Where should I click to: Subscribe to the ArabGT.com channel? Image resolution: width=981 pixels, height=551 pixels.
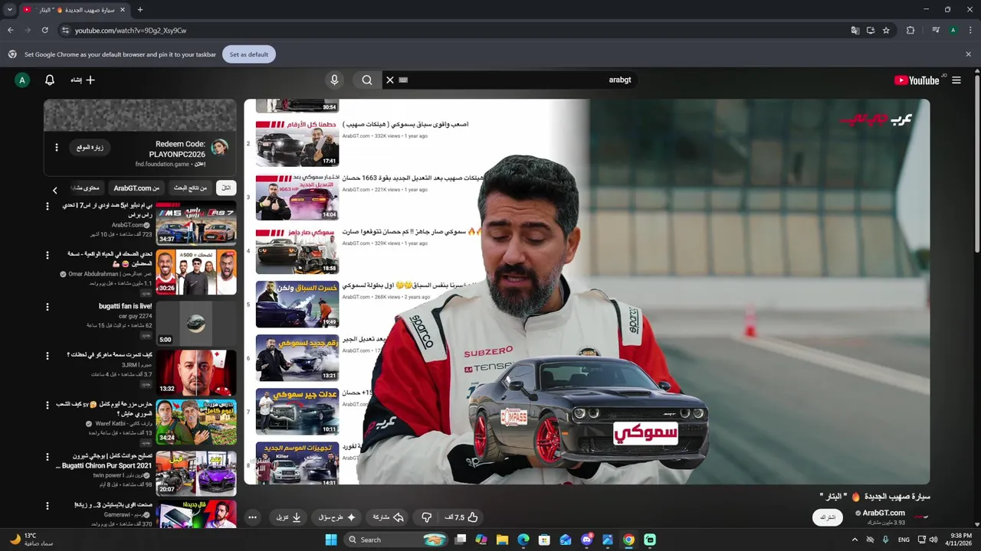coord(827,517)
